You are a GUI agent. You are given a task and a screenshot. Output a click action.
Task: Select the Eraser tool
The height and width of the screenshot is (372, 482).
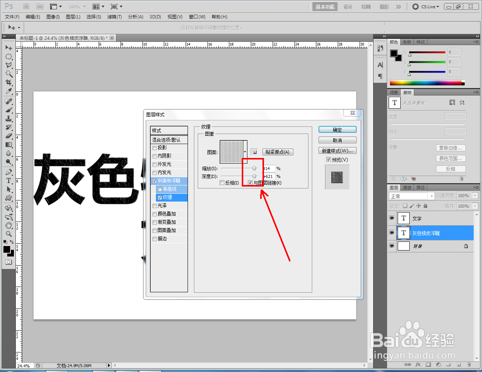[9, 136]
